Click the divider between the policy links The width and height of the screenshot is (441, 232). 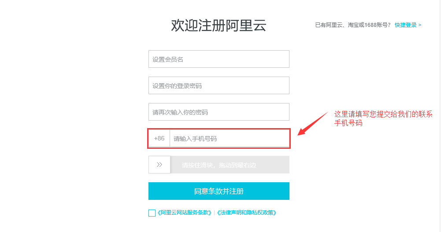pos(215,213)
